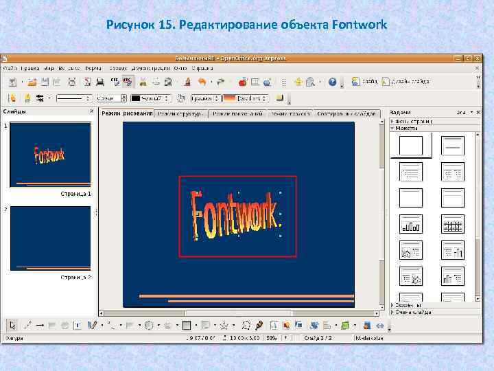Click the Save document icon

tap(45, 82)
